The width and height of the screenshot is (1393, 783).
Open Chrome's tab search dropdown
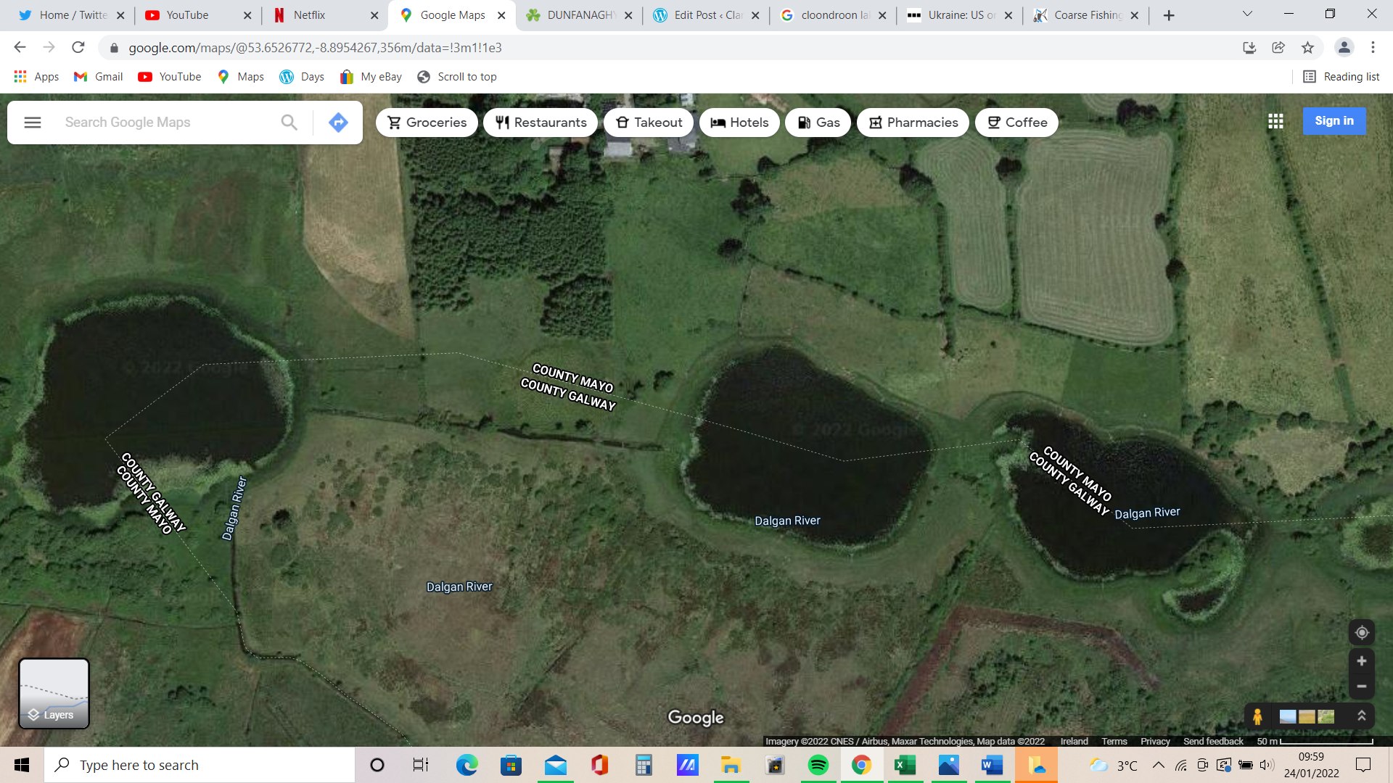(1247, 14)
